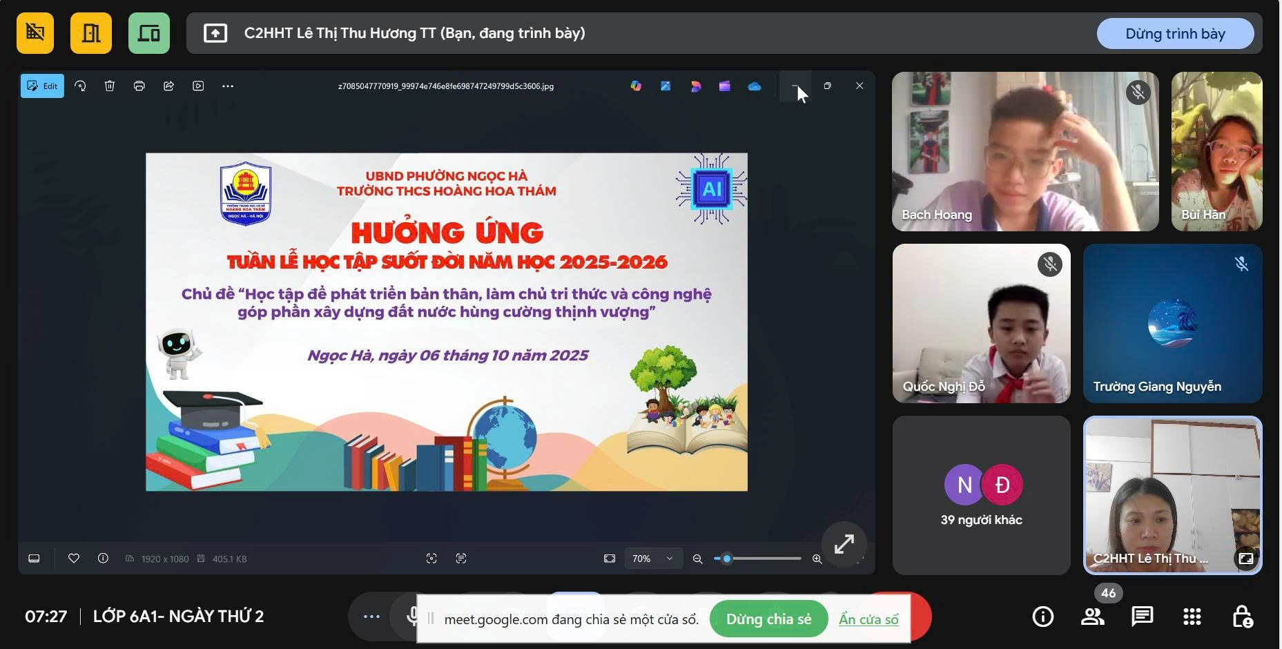Viewport: 1282px width, 649px height.
Task: Toggle the microphone in meeting controls
Action: coord(412,616)
